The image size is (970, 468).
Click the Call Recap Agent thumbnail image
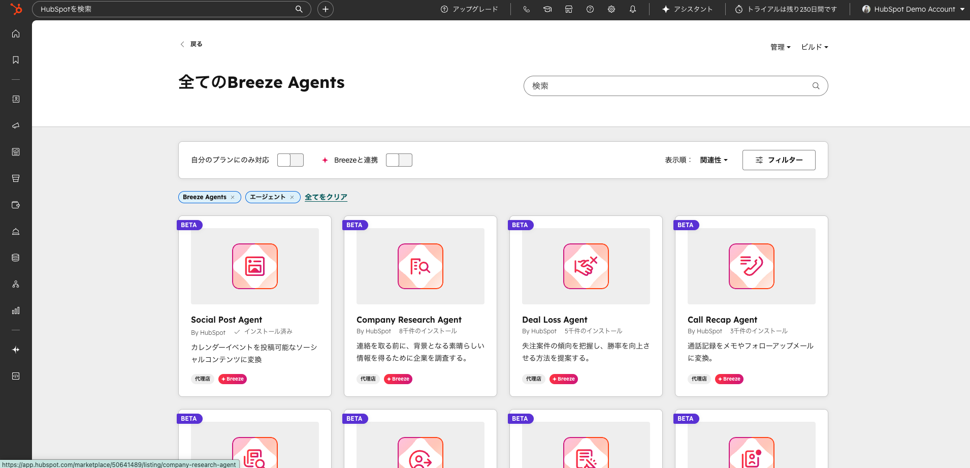click(x=752, y=266)
